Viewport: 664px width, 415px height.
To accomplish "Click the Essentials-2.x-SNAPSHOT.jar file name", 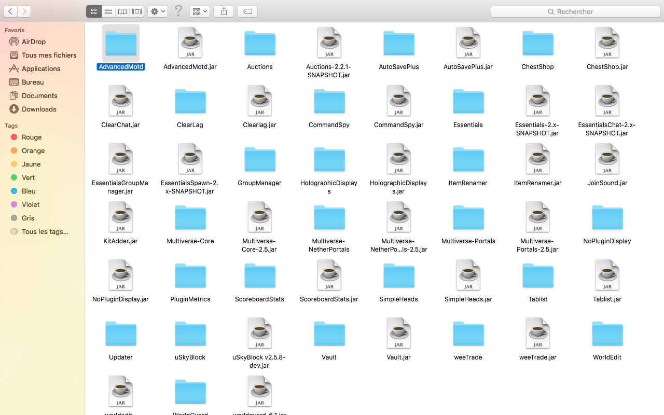I will 537,129.
